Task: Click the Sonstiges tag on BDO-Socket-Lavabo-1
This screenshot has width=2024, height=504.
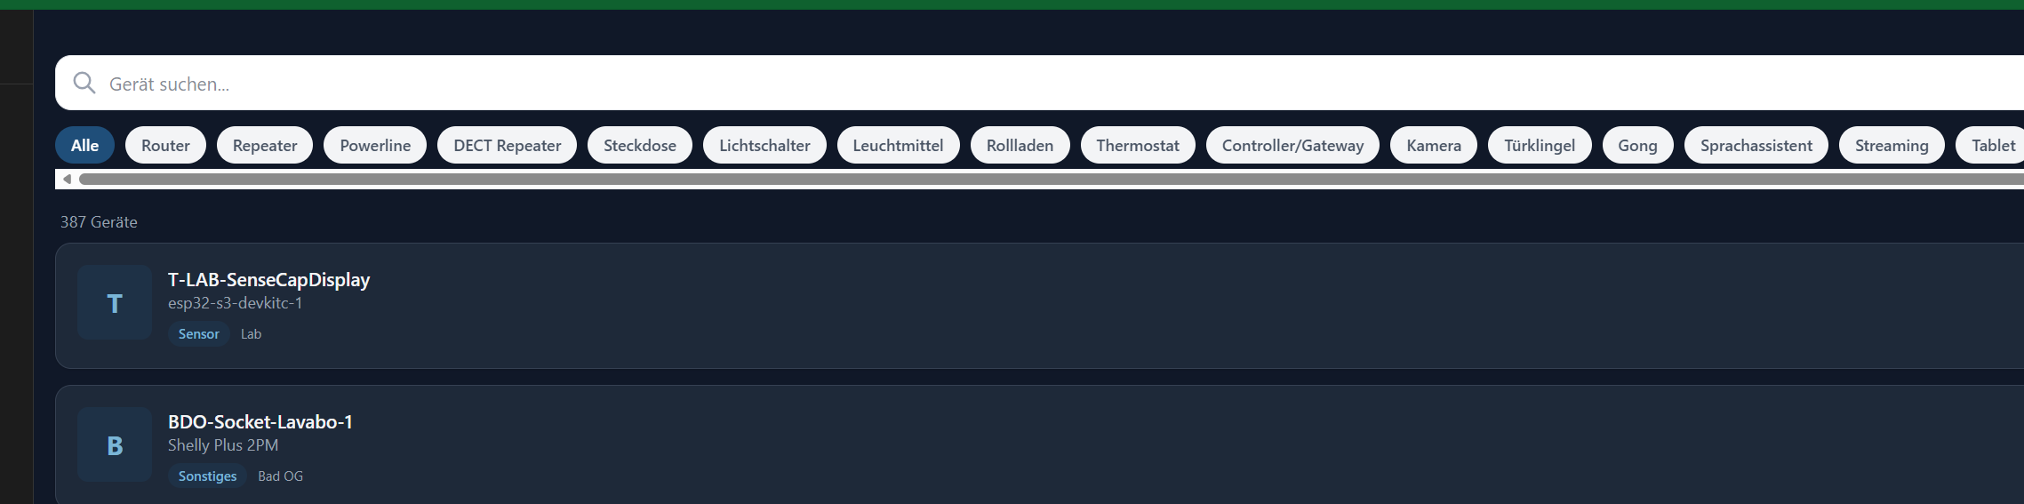Action: pos(207,476)
